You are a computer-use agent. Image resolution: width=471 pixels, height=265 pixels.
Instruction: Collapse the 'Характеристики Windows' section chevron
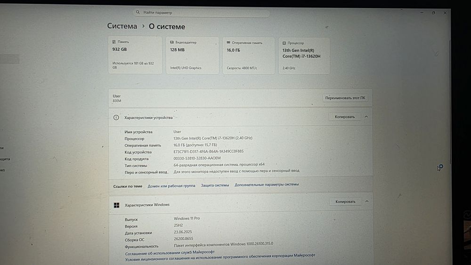point(367,201)
